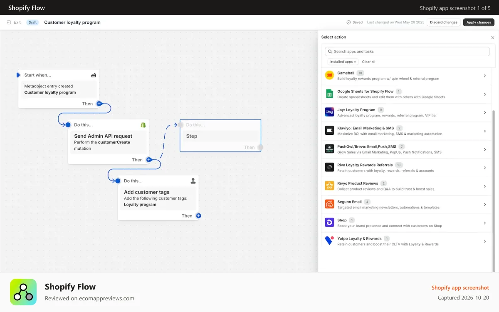Click the Draft status badge
Image resolution: width=499 pixels, height=312 pixels.
pyautogui.click(x=32, y=22)
